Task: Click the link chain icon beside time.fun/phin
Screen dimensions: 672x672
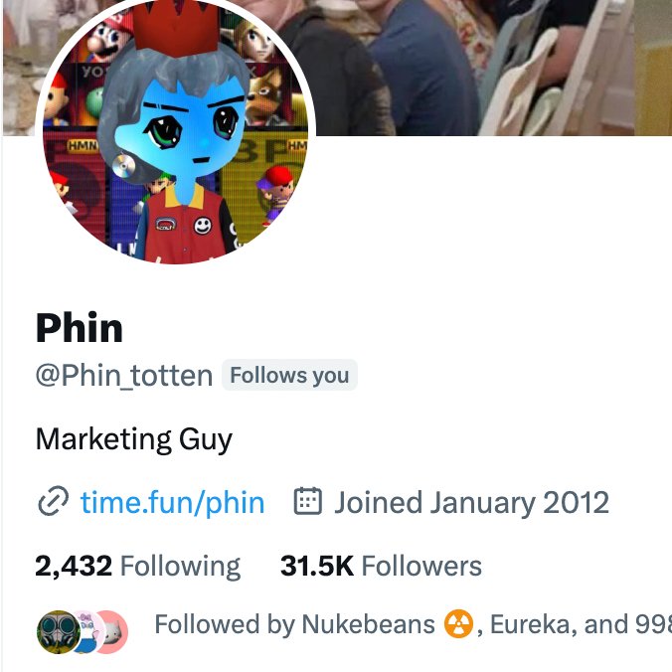Action: 53,501
